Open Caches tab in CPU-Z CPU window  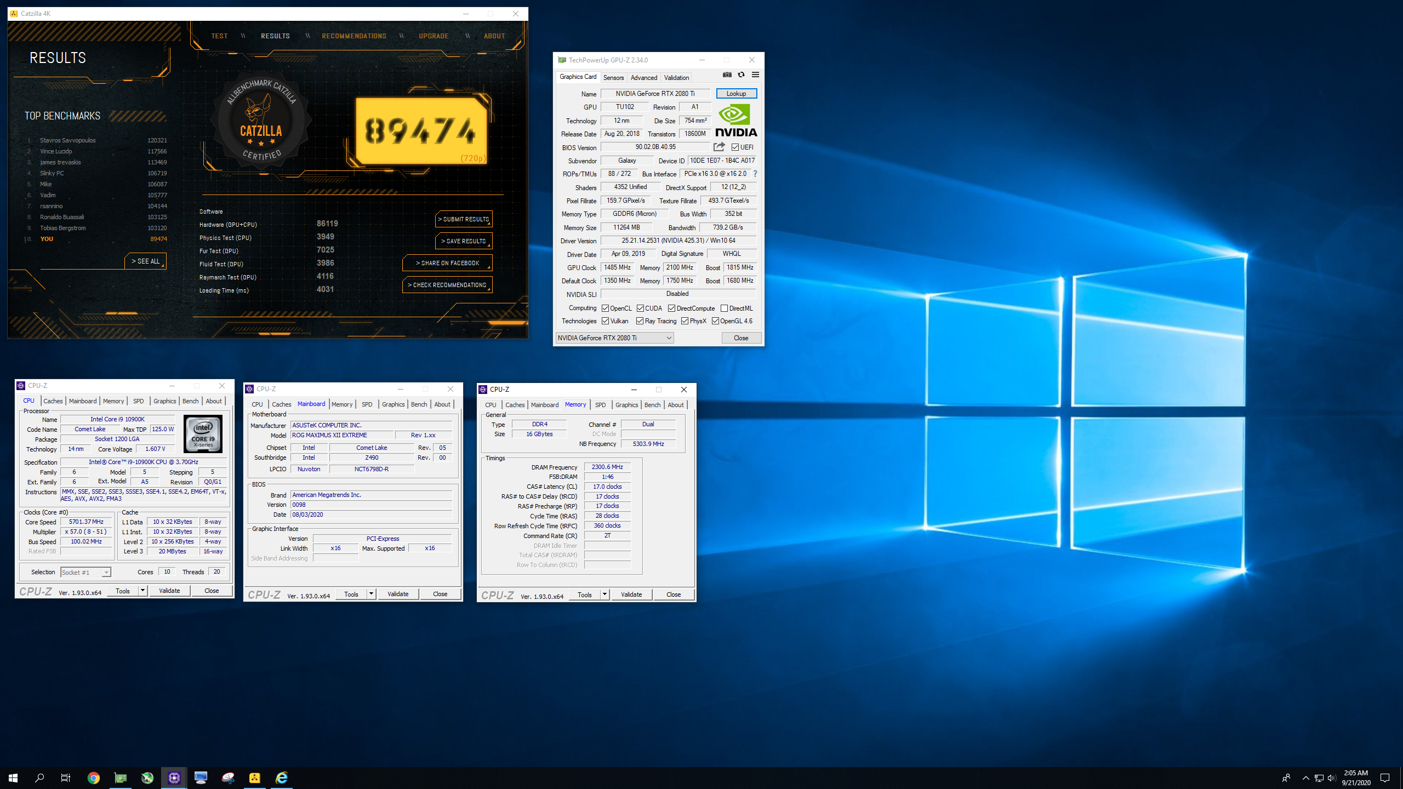pos(53,401)
